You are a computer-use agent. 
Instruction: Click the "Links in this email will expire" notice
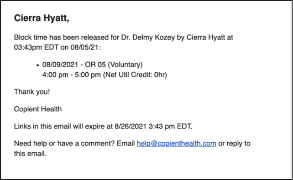point(63,126)
